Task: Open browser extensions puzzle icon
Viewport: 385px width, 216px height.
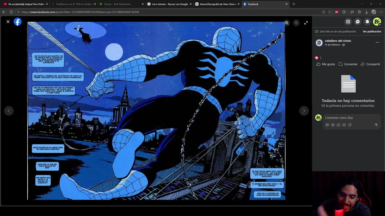Action: (x=344, y=12)
